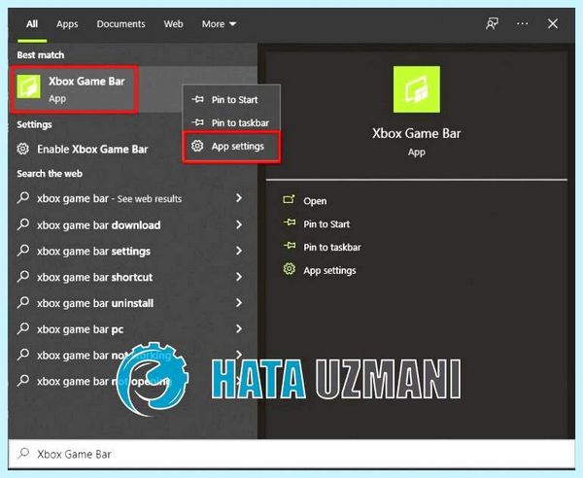
Task: Click the gear icon beside right-pane App settings
Action: point(290,269)
